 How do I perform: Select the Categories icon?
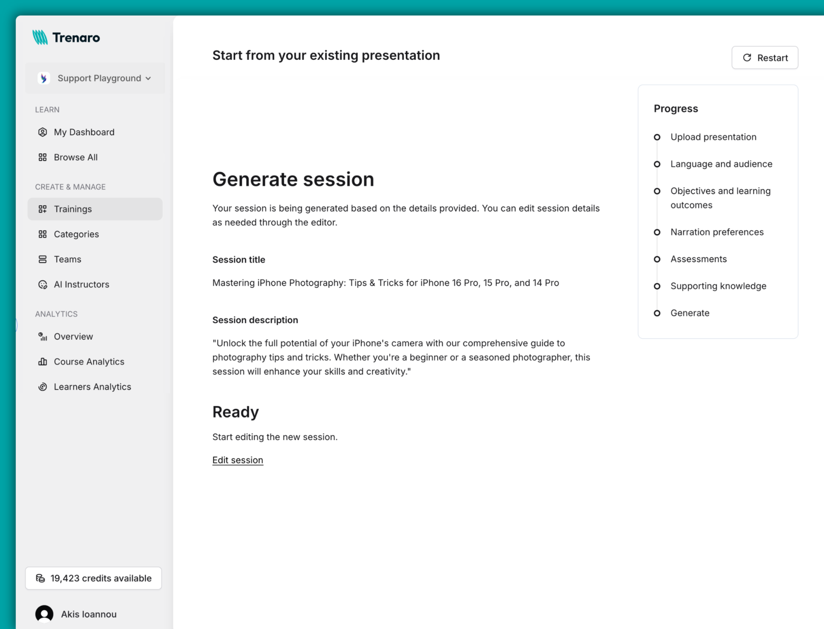pos(42,234)
